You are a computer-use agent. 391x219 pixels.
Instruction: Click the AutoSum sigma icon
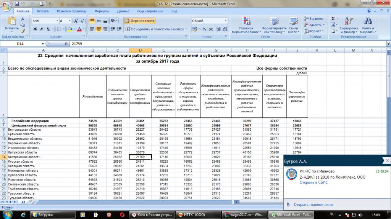coord(333,18)
